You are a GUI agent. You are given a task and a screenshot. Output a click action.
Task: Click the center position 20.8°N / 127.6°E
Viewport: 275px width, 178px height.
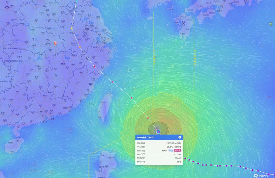[174, 147]
